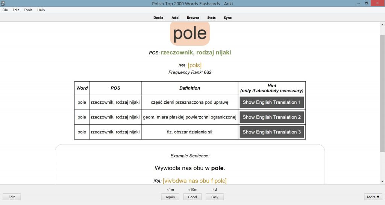Screen dimensions: 385x205
Task: Open the Edit menu
Action: (x=16, y=10)
